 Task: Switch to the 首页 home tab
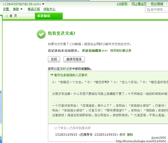(19, 16)
